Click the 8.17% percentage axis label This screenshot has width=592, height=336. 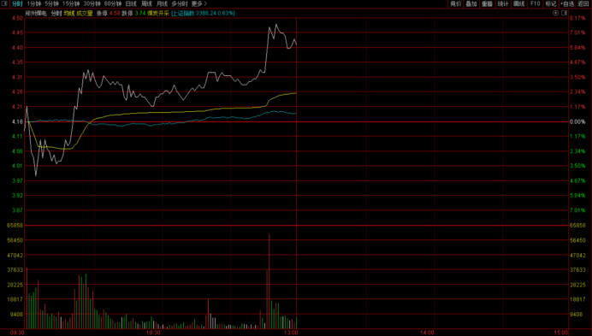pos(577,18)
